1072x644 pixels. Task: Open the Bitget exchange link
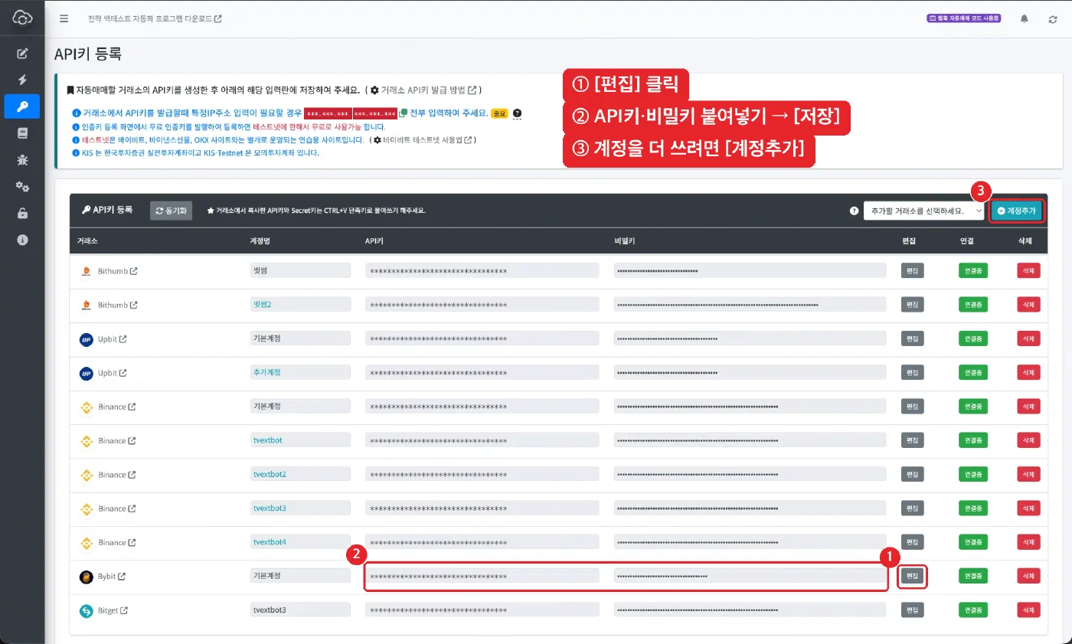(x=113, y=610)
